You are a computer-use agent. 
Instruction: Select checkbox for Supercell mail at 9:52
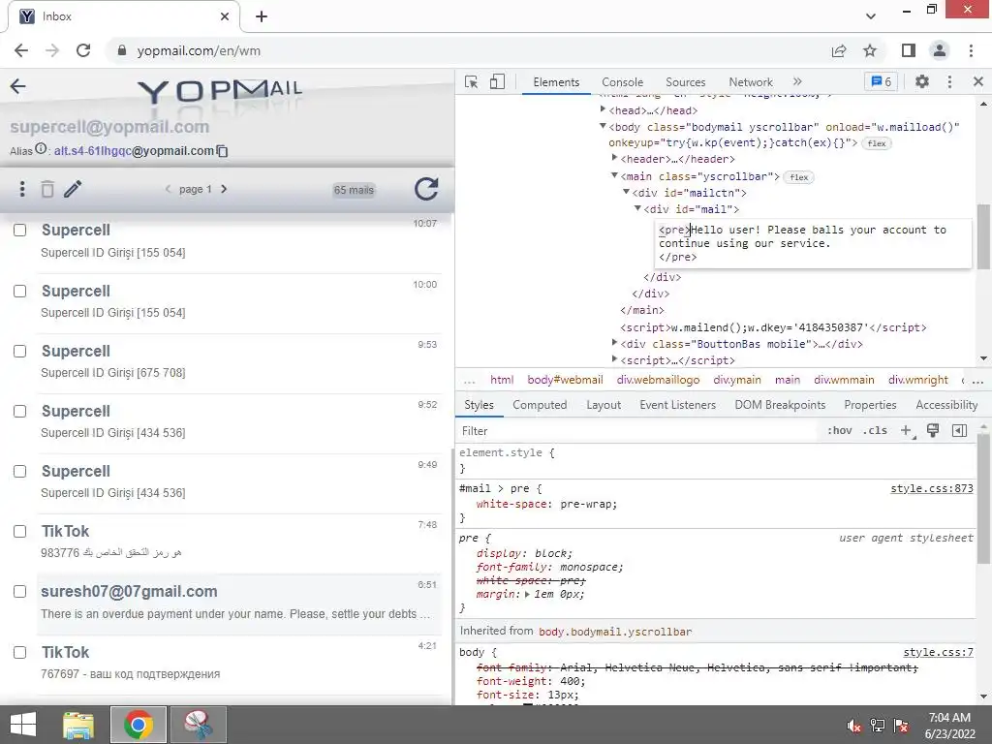click(20, 411)
